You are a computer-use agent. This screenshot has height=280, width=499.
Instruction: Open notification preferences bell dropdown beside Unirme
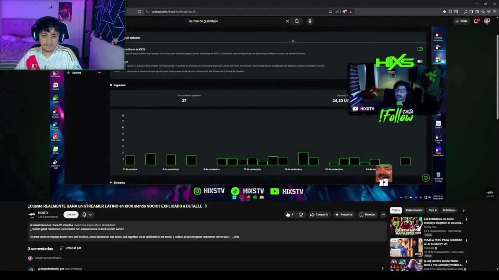pyautogui.click(x=87, y=215)
